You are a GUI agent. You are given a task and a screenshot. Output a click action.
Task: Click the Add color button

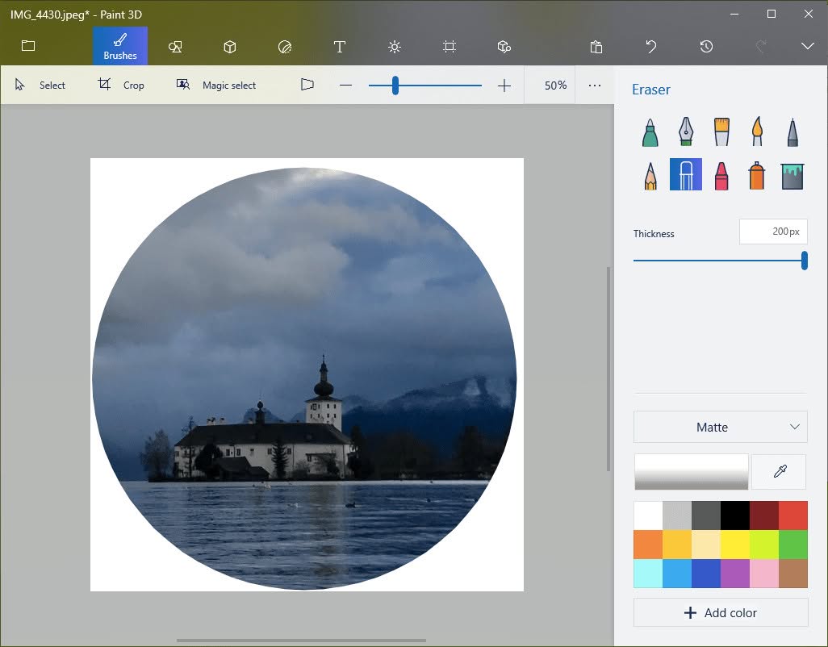click(x=721, y=612)
